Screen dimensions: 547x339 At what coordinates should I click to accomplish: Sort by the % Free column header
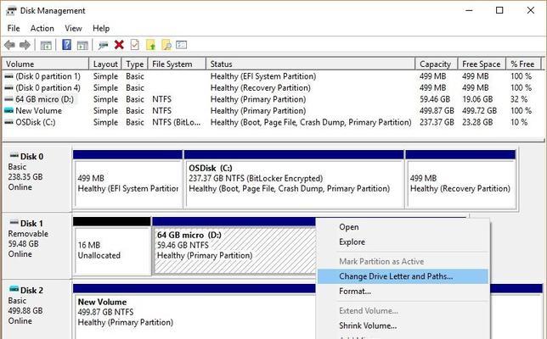(523, 64)
